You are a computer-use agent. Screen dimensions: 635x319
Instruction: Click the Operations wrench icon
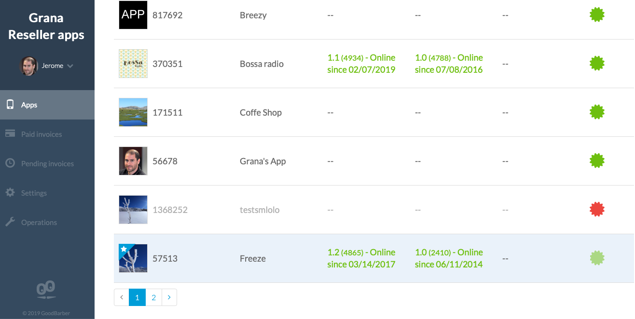(10, 222)
